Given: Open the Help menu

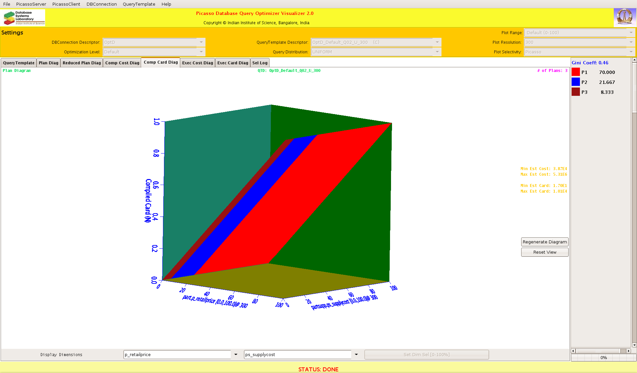Looking at the screenshot, I should coord(166,4).
